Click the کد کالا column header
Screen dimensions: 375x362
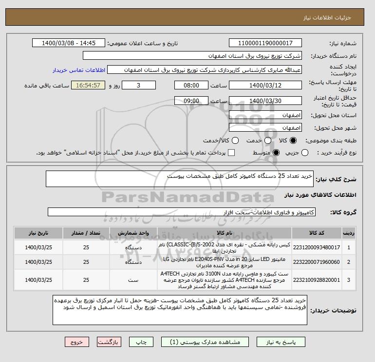click(x=317, y=233)
